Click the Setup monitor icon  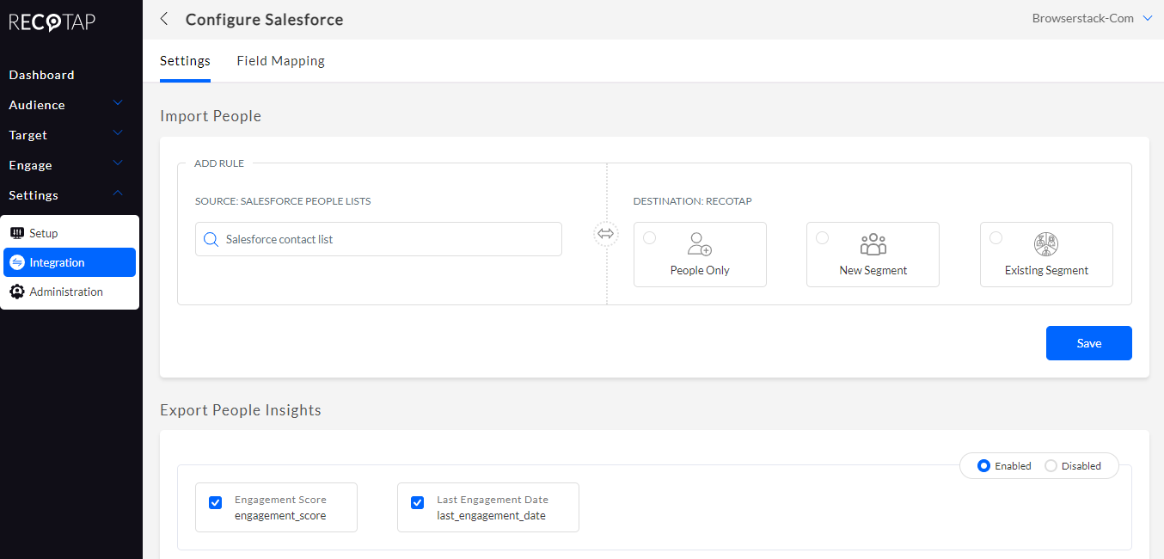[x=17, y=233]
